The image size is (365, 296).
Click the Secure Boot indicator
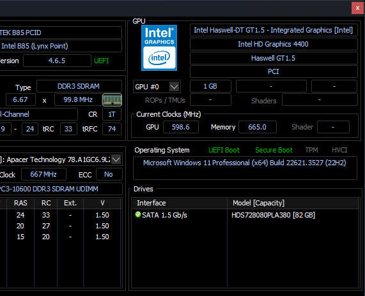point(274,150)
